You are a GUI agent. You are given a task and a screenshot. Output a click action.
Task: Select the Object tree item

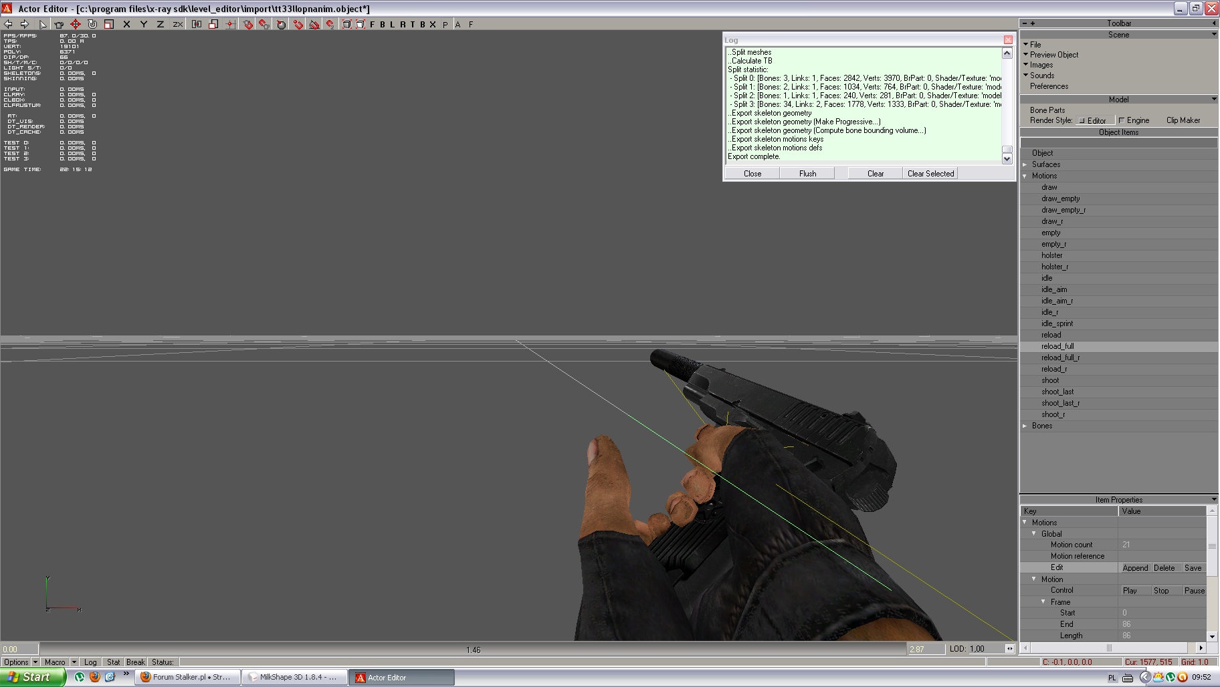tap(1041, 153)
